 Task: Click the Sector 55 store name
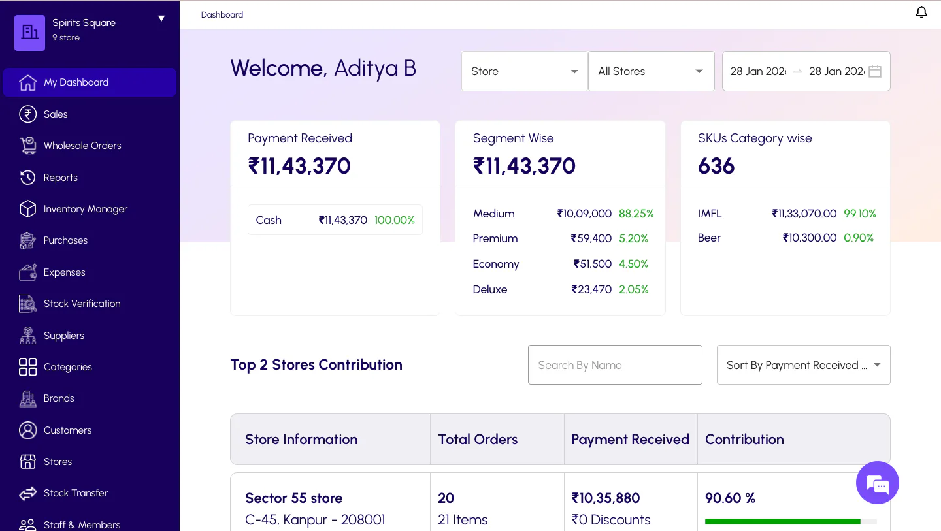[x=293, y=498]
